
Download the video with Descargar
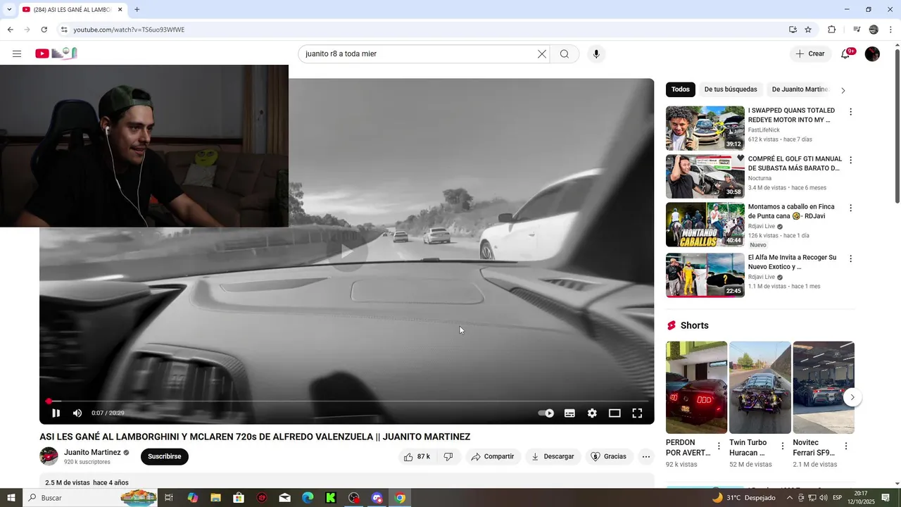[x=553, y=457]
